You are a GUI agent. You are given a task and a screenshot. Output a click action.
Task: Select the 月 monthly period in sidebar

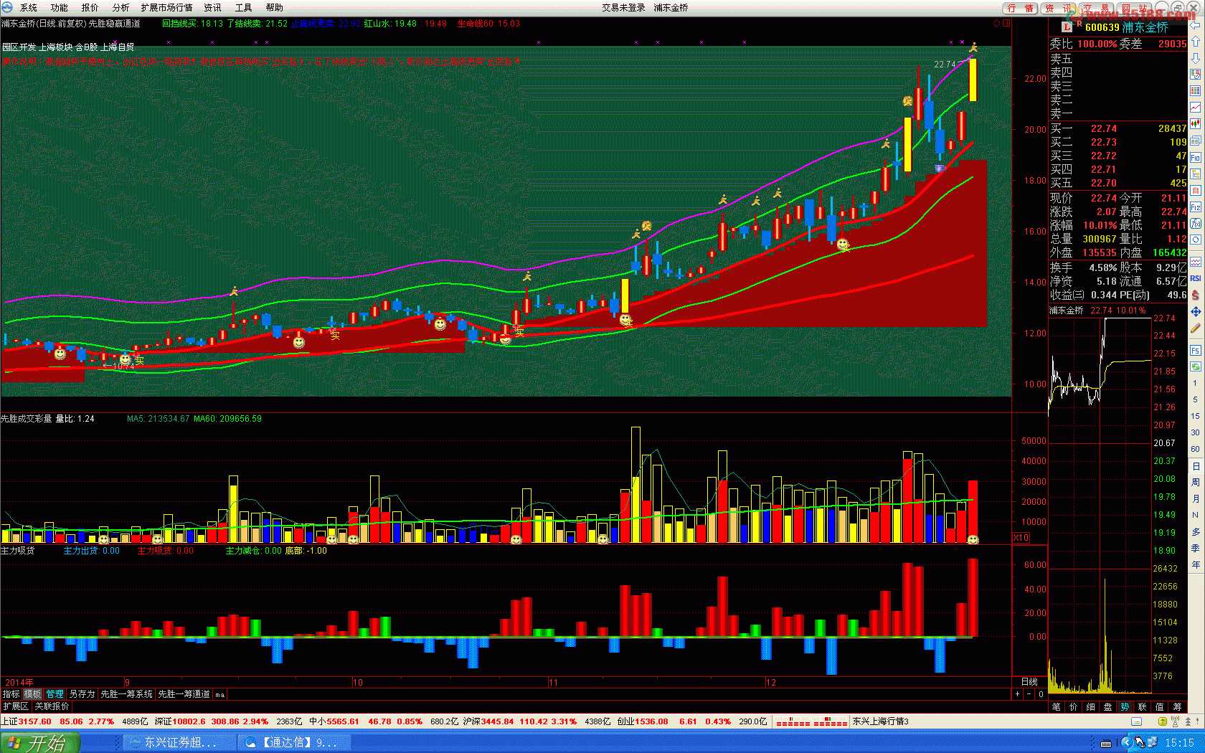1196,499
